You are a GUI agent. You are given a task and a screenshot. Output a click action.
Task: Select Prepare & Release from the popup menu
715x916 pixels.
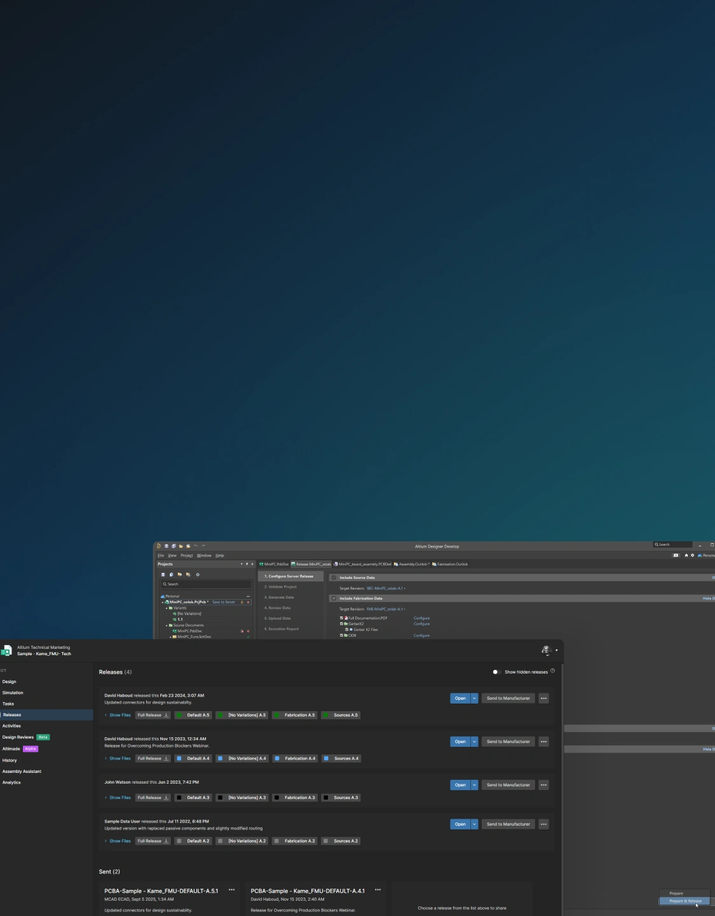coord(685,901)
